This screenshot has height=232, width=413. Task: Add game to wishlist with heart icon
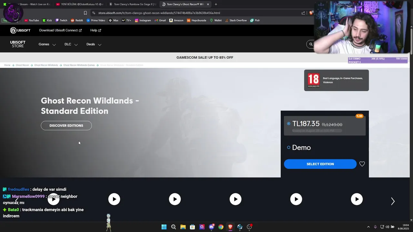362,164
